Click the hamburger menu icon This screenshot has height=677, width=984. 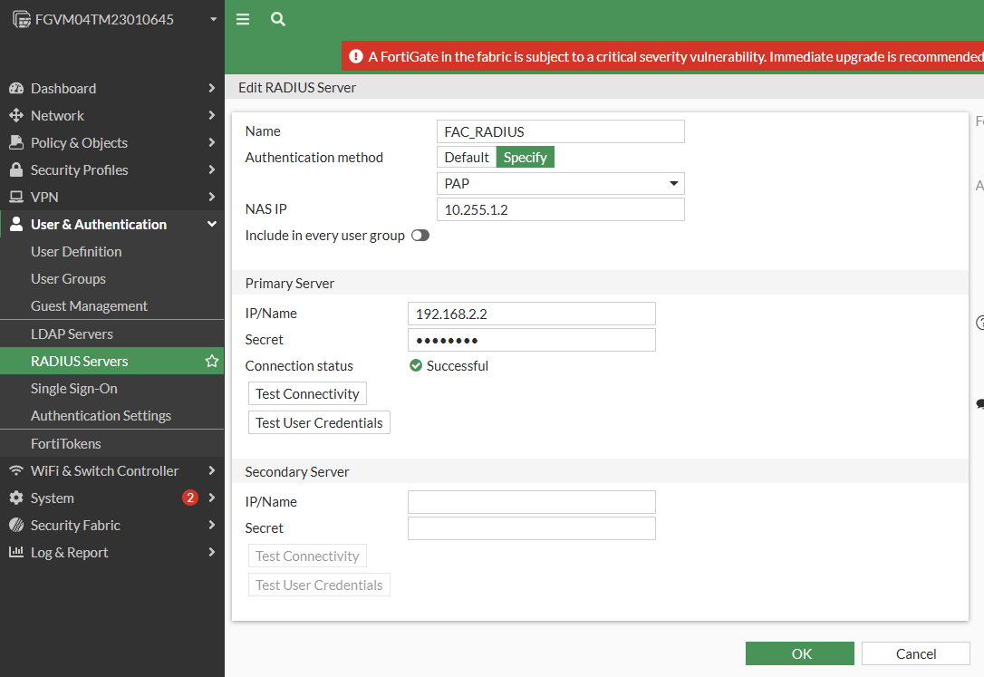click(x=243, y=19)
